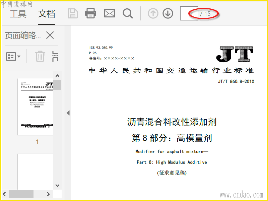
Task: Click the 备案号 line
Action: (112, 58)
